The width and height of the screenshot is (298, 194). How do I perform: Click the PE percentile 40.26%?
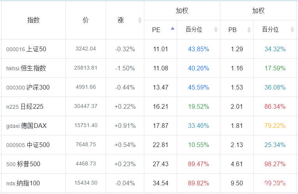coord(199,68)
